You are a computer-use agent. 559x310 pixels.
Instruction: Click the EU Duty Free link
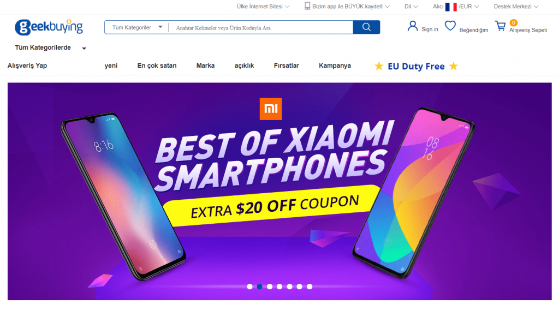pyautogui.click(x=416, y=66)
